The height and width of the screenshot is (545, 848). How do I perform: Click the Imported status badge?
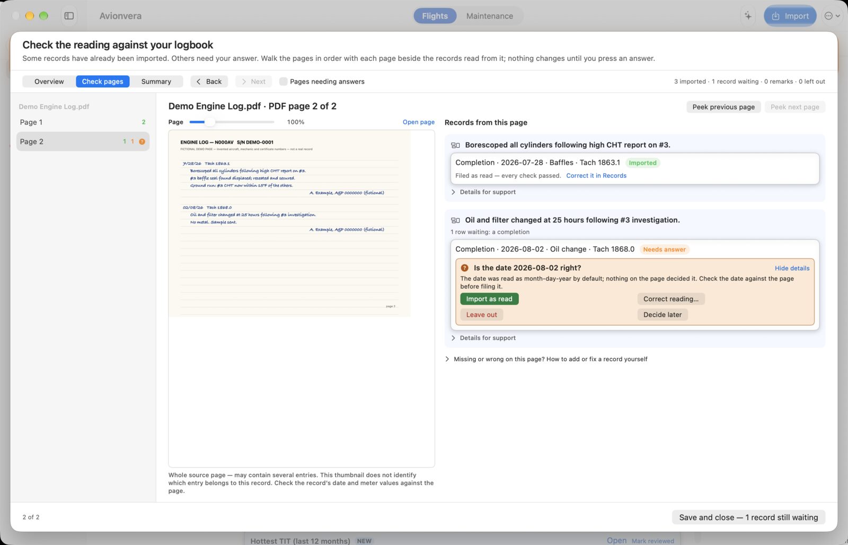click(x=642, y=163)
